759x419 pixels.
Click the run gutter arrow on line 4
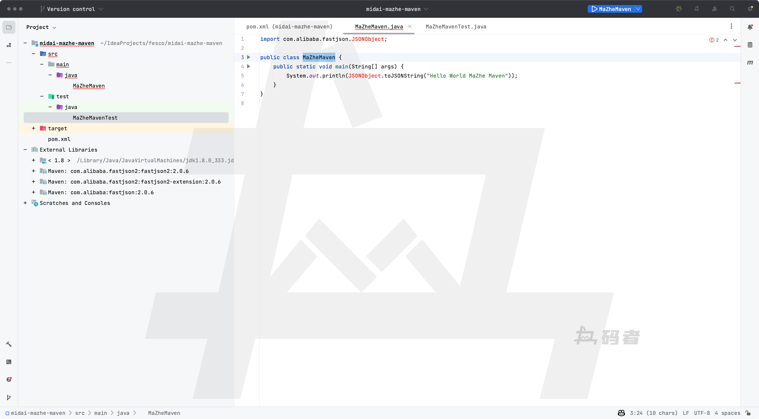click(249, 66)
